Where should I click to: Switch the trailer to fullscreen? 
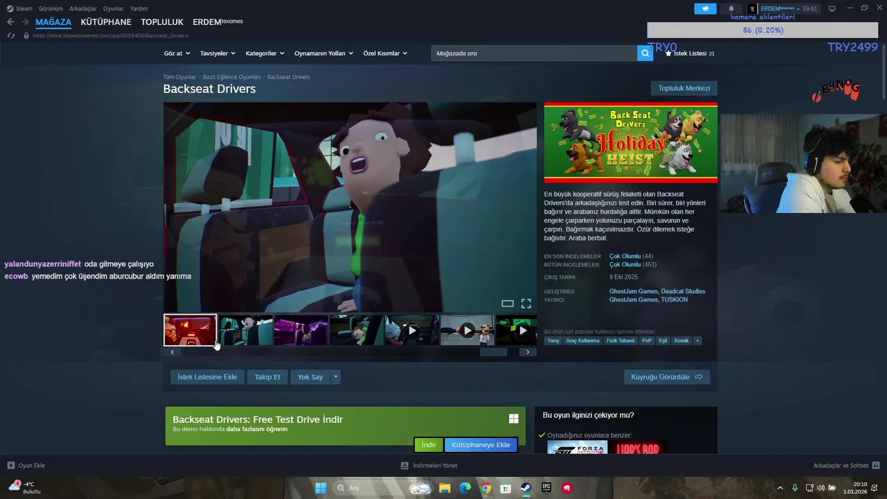[526, 304]
